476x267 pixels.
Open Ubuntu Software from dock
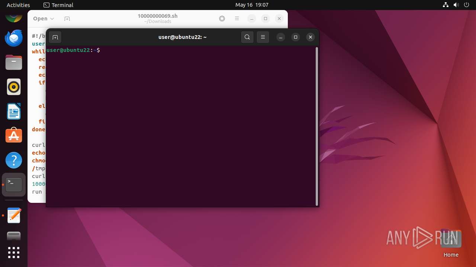click(14, 136)
